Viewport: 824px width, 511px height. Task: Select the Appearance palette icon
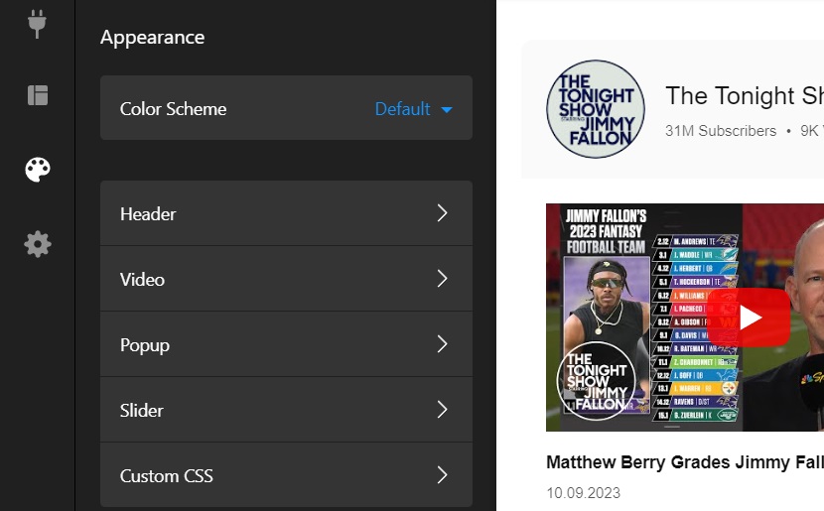pos(38,170)
